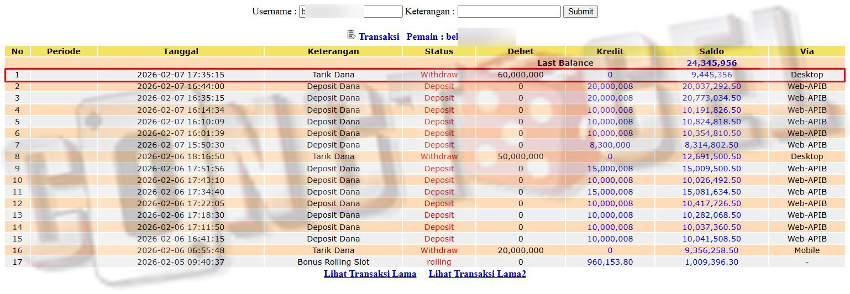Select date cell 2026-02-07 17:35:15

click(181, 75)
